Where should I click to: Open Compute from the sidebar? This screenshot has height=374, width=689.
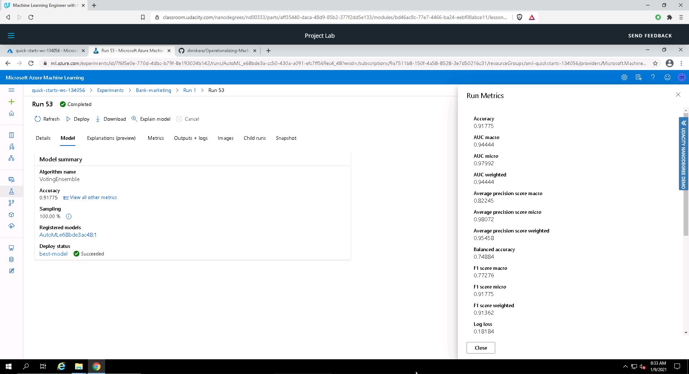(11, 248)
